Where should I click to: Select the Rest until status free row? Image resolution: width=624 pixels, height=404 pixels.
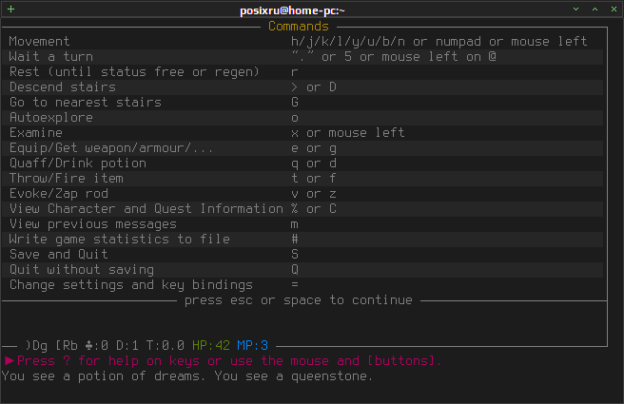tap(302, 72)
